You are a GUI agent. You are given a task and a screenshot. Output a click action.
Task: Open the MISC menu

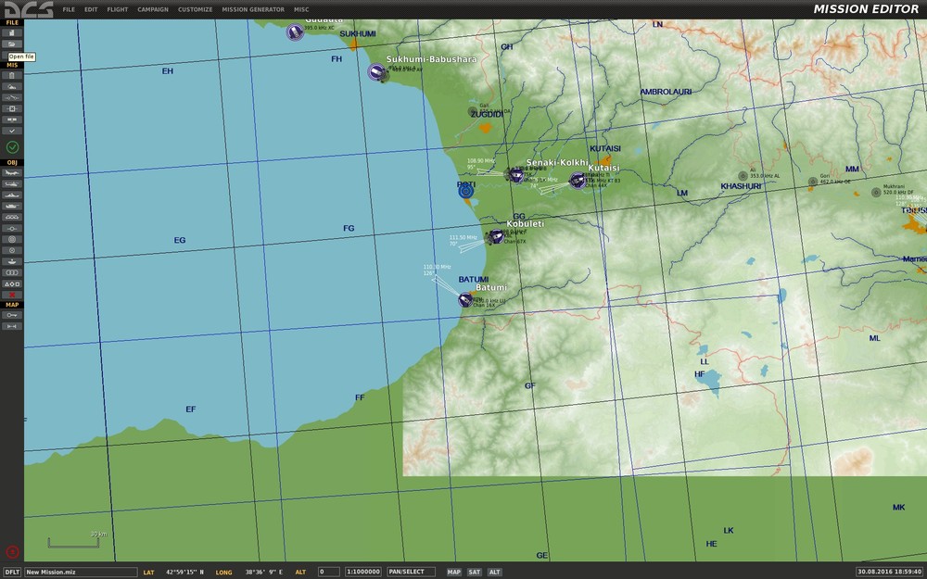pos(301,9)
